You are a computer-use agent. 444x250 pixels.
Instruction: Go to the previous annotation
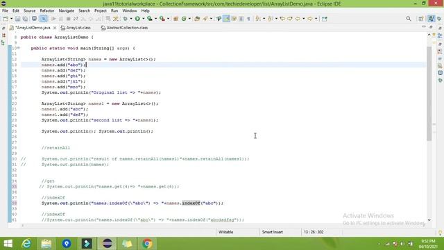[270, 19]
